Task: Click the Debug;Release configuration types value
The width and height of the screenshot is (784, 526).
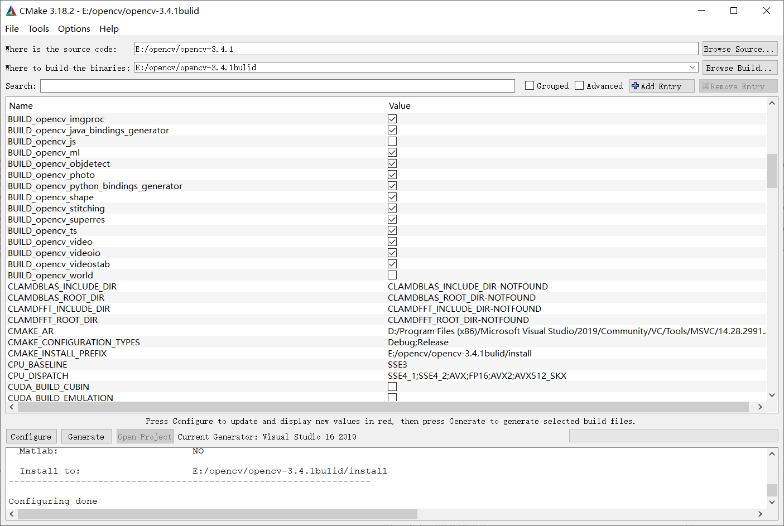Action: (418, 342)
